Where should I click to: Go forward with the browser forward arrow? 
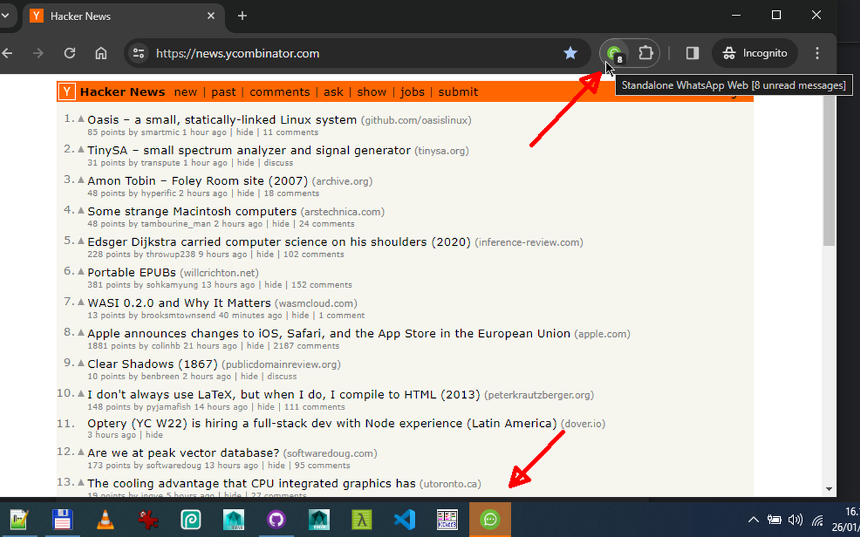point(38,53)
